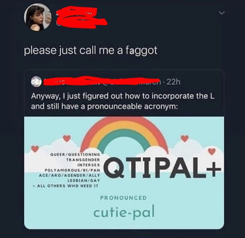Click the large QTIPAL+ heading

162,168
